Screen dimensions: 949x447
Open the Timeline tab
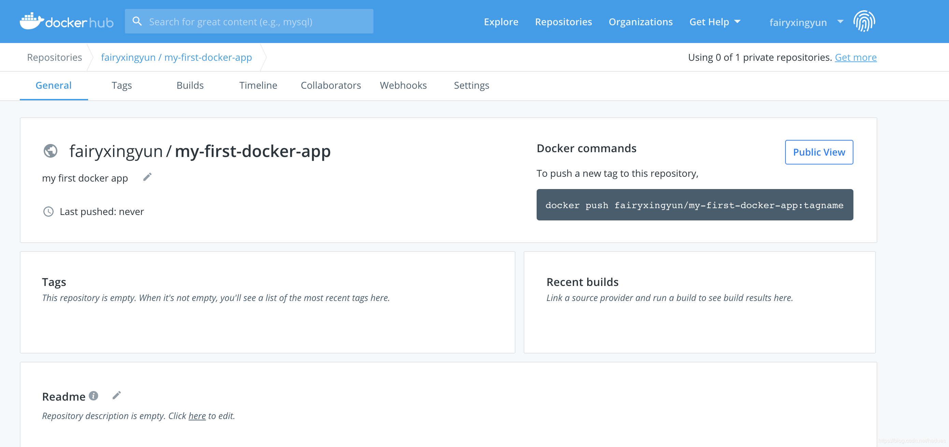[258, 85]
